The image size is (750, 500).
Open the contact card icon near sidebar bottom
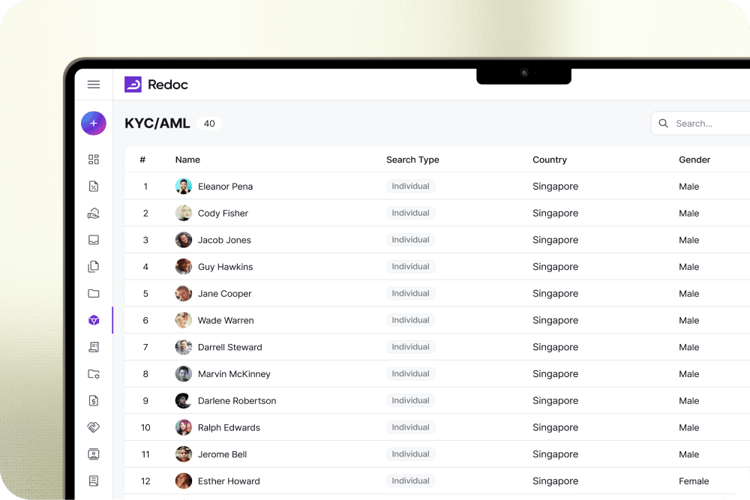tap(93, 454)
